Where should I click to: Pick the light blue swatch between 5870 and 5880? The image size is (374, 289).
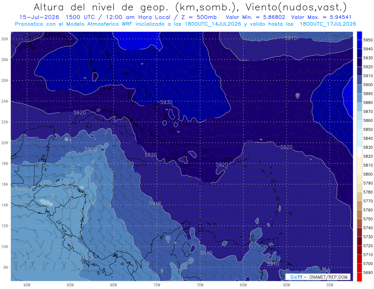359,107
